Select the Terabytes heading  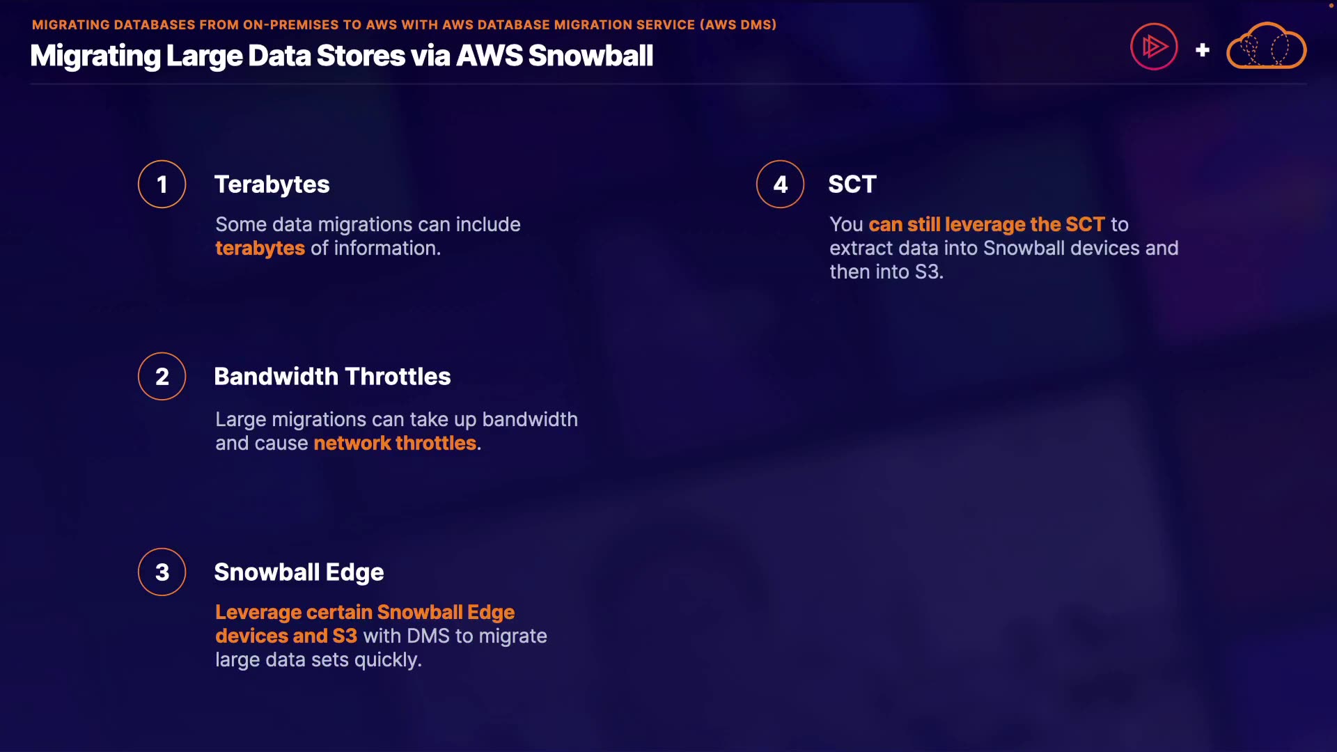click(x=272, y=185)
